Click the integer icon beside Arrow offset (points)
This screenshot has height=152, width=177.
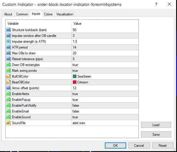coord(8,88)
